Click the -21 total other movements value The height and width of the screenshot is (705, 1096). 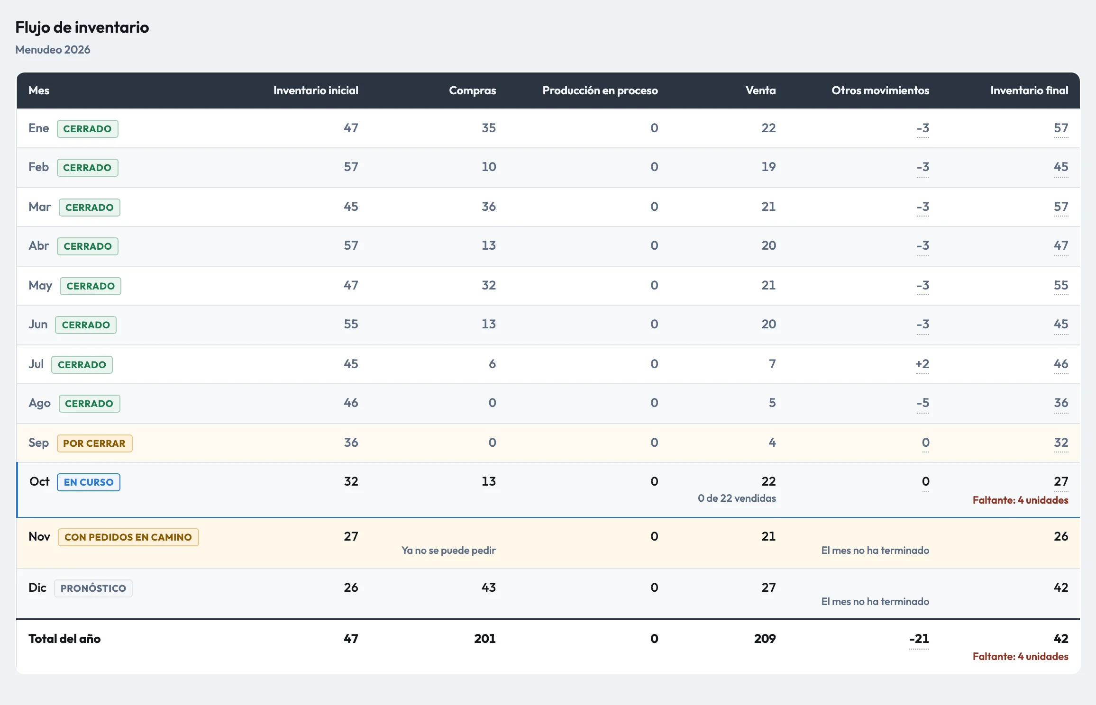pos(919,639)
